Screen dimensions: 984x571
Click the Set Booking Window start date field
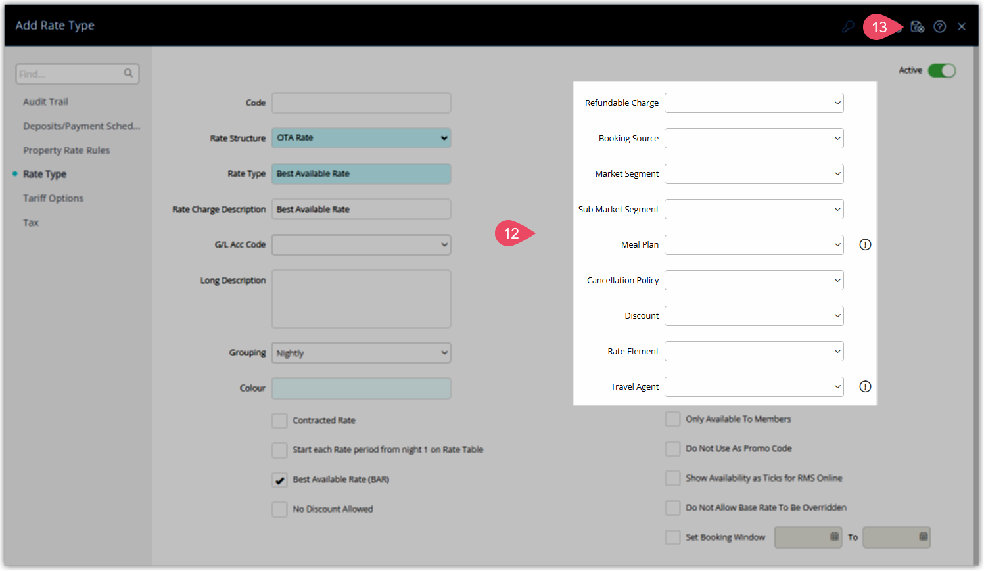(x=808, y=537)
